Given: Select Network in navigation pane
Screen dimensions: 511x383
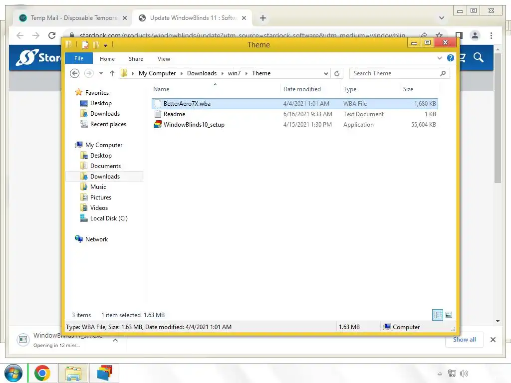Looking at the screenshot, I should (96, 239).
